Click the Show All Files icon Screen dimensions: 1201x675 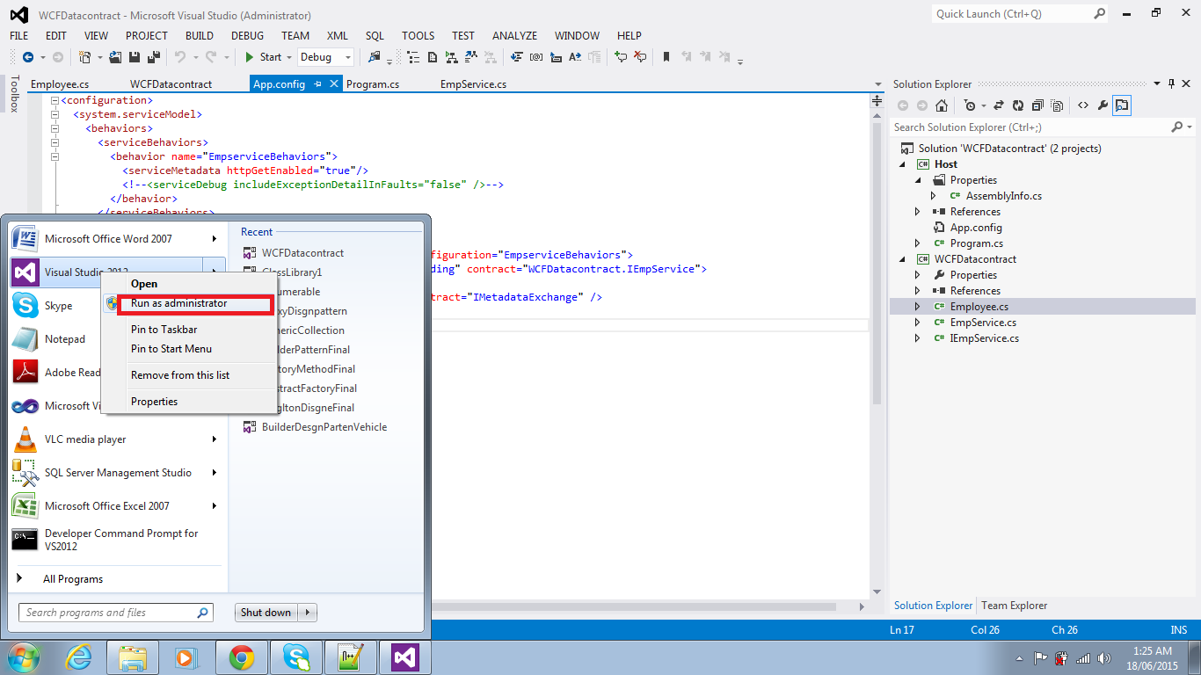[x=1057, y=105]
